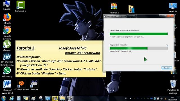
Task: Click 'Todos los archivos se comprobaron correctamente' text
Action: click(x=127, y=37)
